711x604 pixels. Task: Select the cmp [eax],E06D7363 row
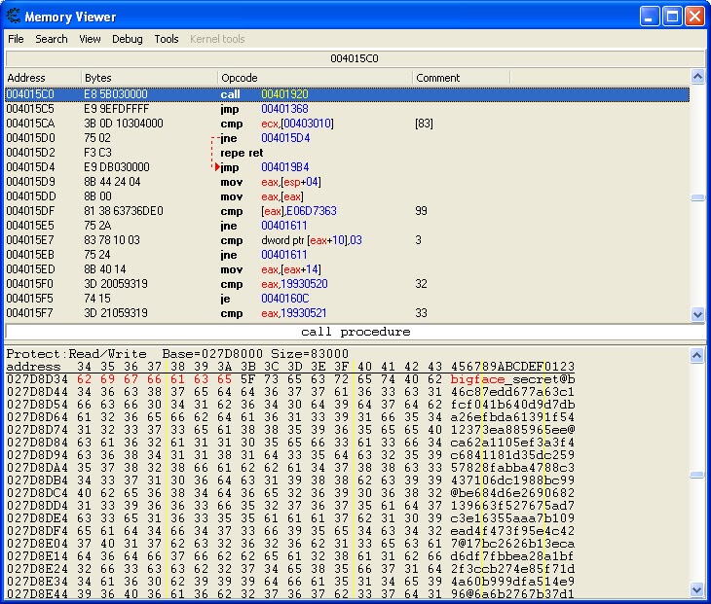pos(348,211)
